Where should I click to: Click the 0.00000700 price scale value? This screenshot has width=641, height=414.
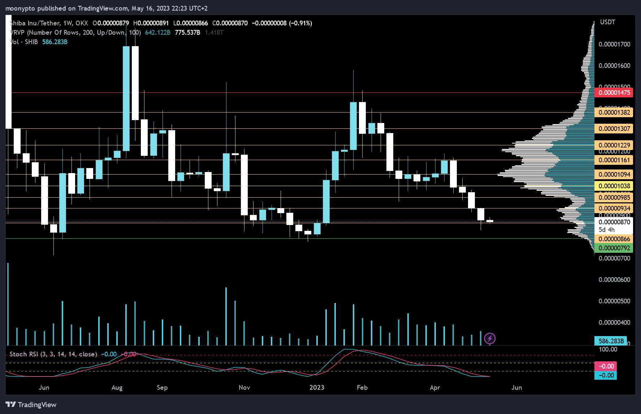pos(614,258)
